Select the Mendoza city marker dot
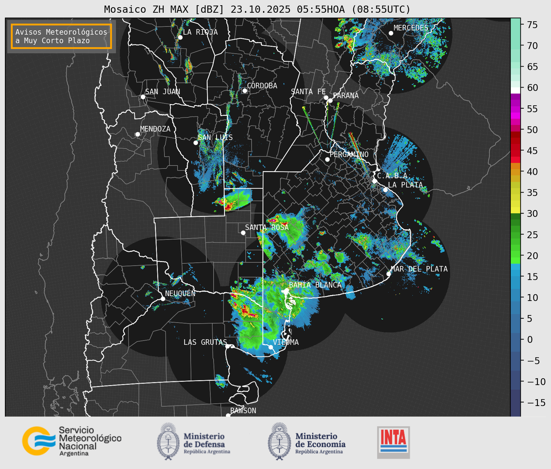Viewport: 551px width, 469px height. (138, 134)
